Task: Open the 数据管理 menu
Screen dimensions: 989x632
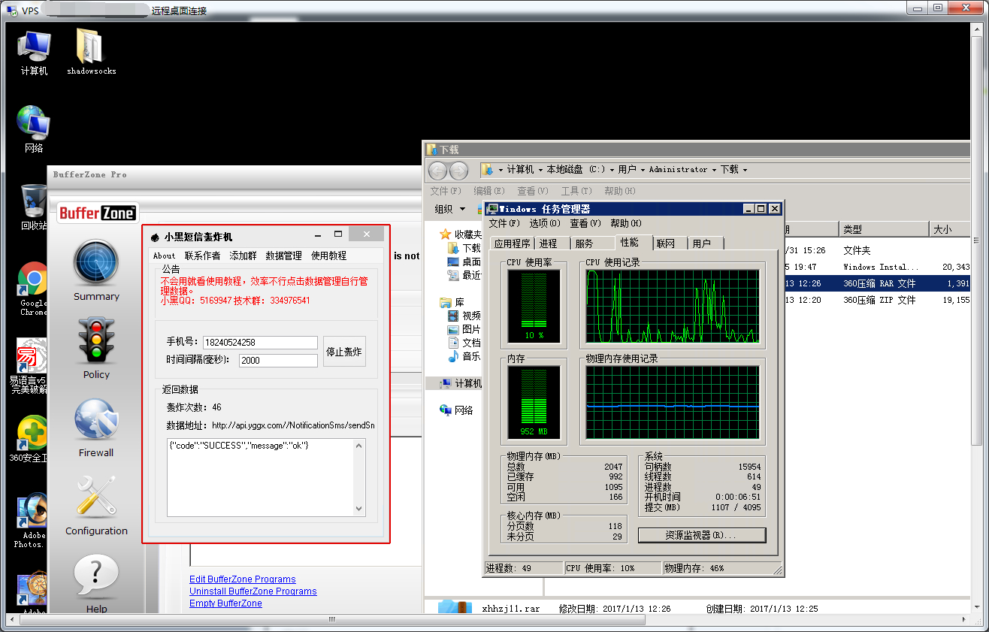Action: click(284, 256)
